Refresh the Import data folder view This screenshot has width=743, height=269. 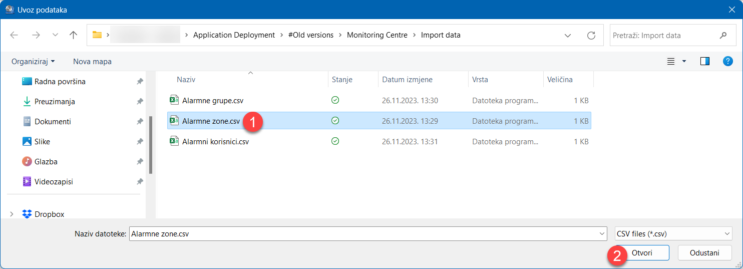(591, 35)
